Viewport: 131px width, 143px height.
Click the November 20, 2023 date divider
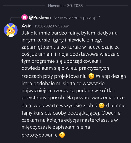coord(65,6)
